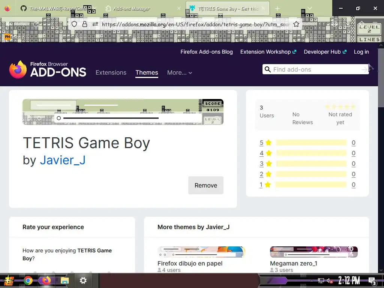Click the 5 star reviews count
This screenshot has width=384, height=288.
(x=353, y=142)
